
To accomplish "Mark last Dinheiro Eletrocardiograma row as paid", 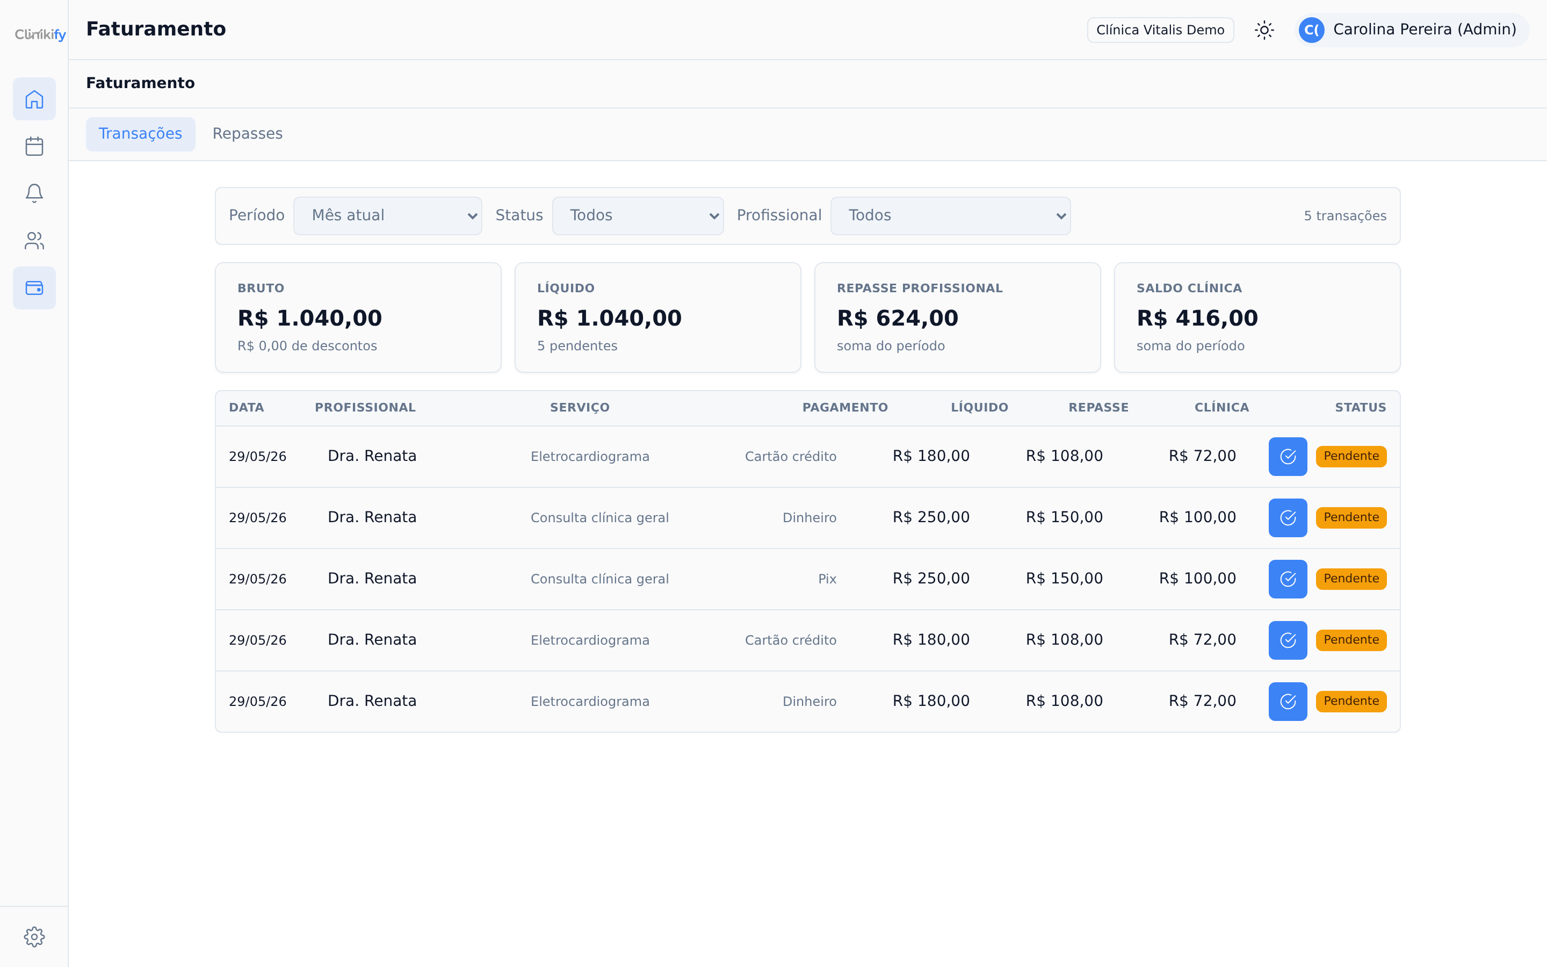I will (x=1288, y=702).
